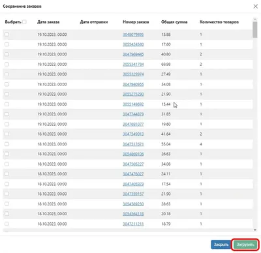Open order link 3055341784
Viewport: 261px width, 253px height.
click(133, 65)
